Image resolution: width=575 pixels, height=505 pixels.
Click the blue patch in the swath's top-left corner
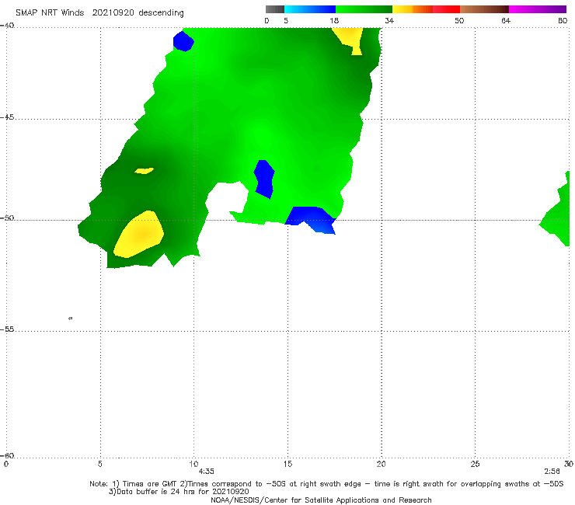coord(183,41)
